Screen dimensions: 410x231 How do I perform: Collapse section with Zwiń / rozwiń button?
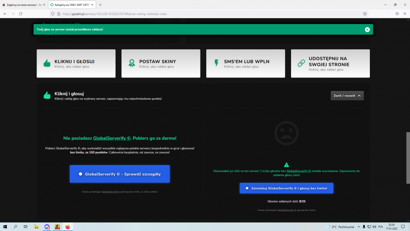[347, 96]
